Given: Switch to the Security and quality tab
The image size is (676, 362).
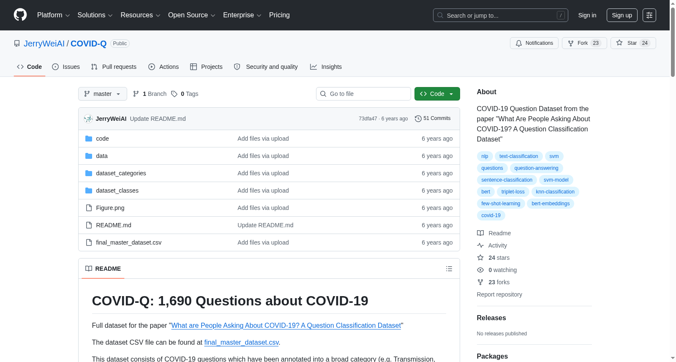Looking at the screenshot, I should pos(266,67).
